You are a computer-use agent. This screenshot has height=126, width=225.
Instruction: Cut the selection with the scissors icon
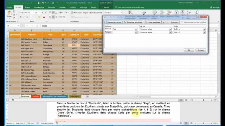14,12
